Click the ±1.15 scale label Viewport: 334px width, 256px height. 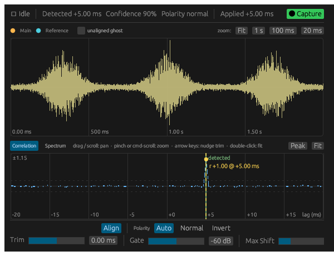[x=20, y=158]
